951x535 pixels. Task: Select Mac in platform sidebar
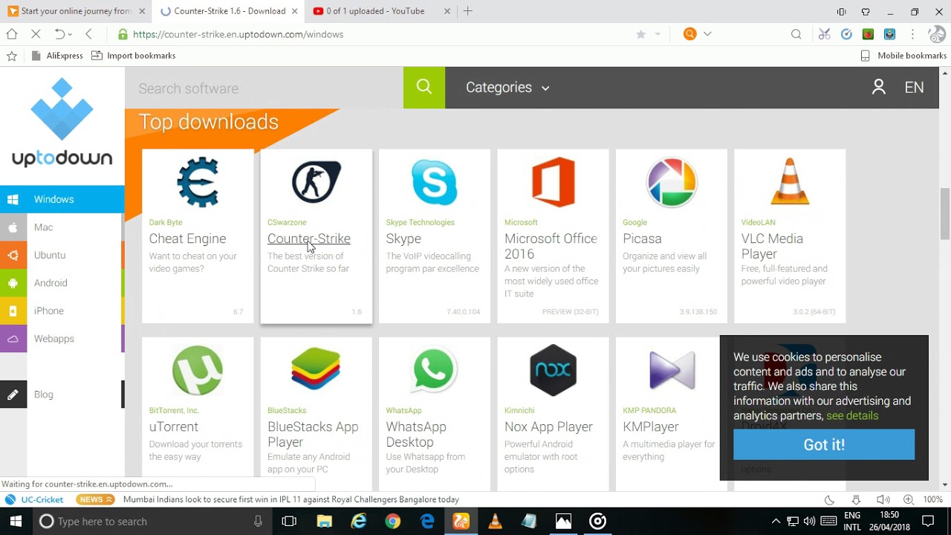coord(61,227)
